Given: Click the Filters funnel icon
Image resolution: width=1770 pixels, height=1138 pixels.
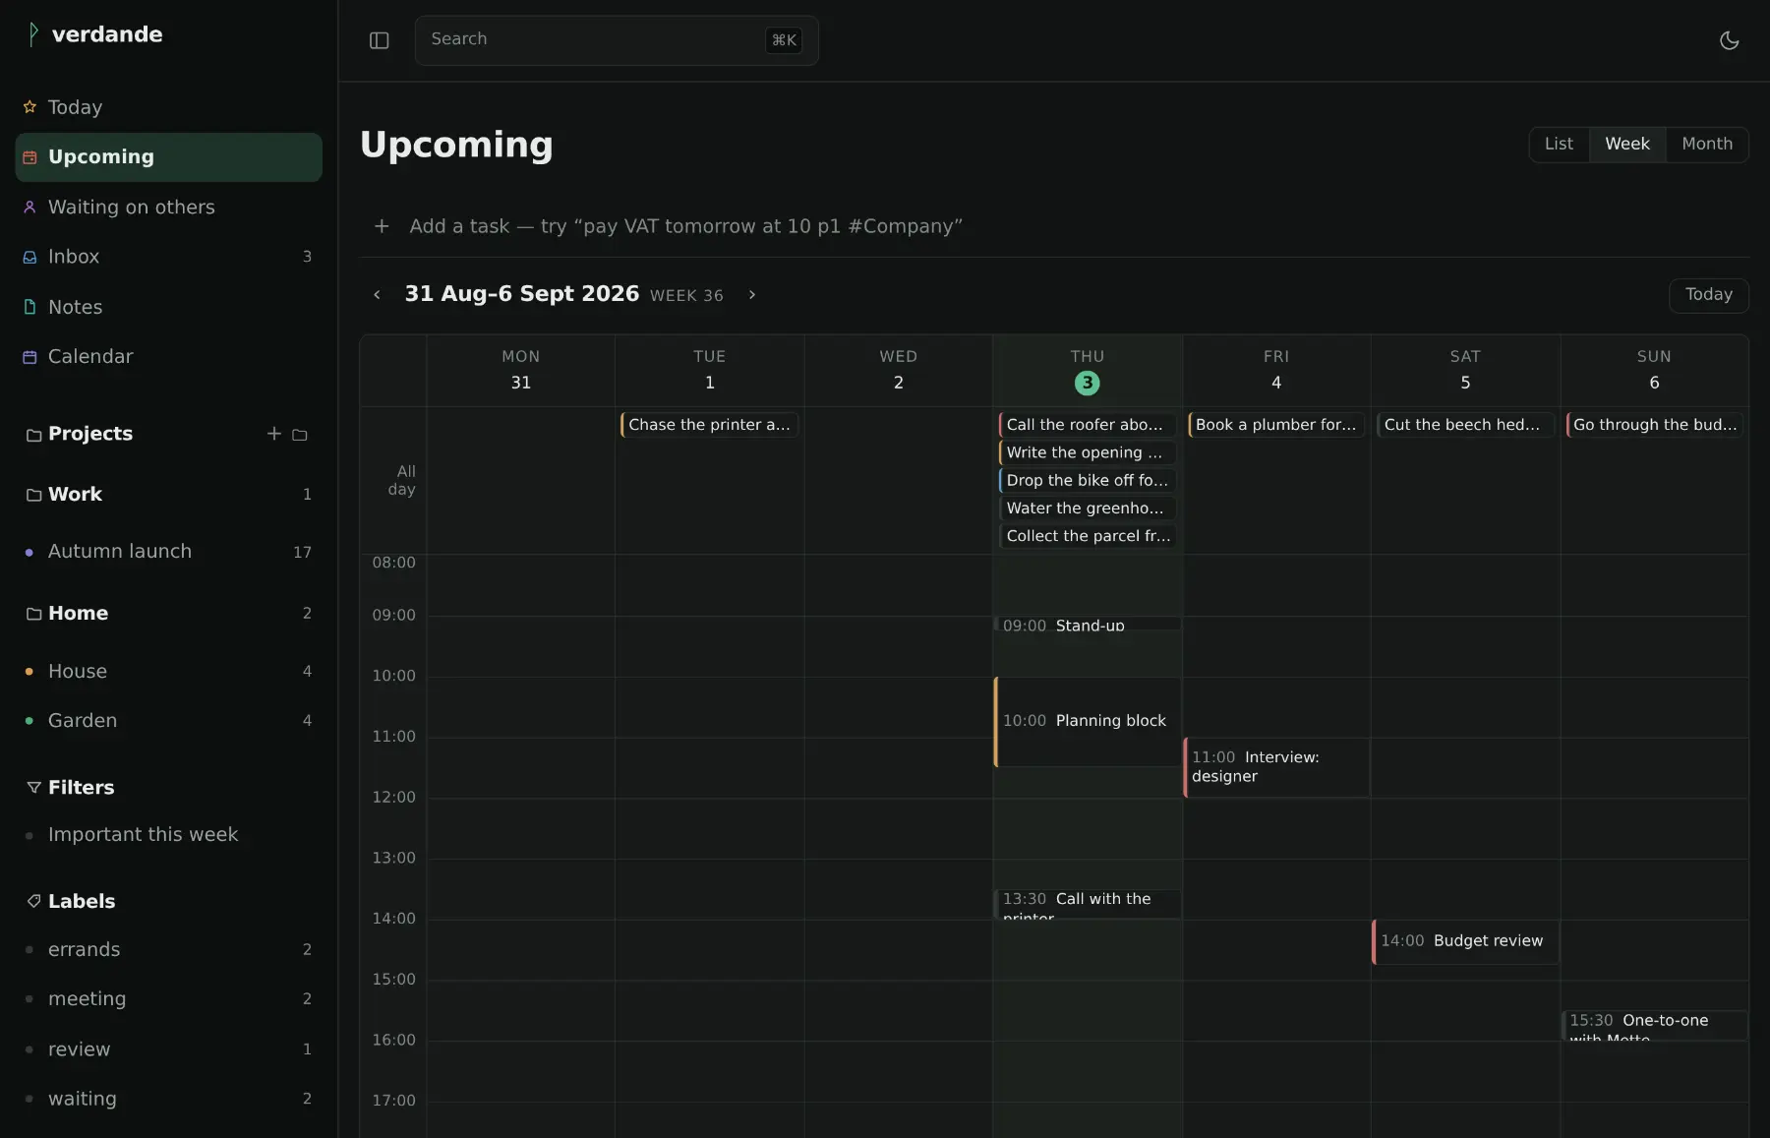Looking at the screenshot, I should coord(33,788).
